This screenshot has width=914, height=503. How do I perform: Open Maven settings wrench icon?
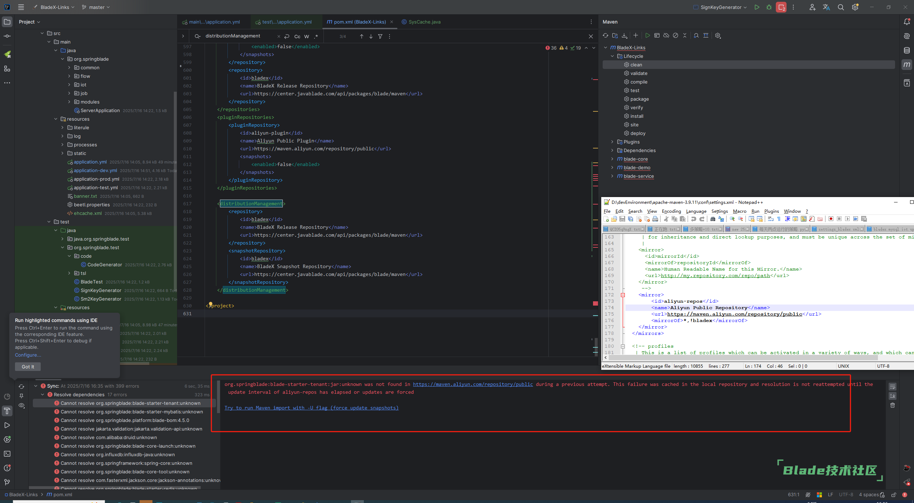[718, 36]
